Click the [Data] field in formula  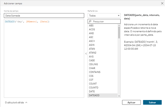[44, 22]
